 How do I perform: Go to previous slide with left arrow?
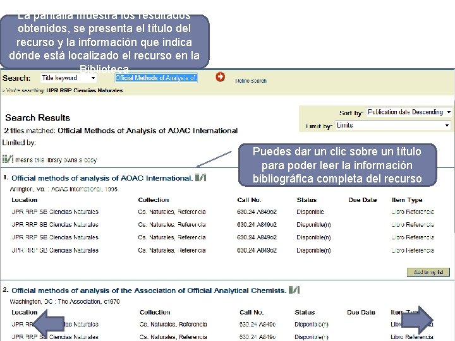48,323
